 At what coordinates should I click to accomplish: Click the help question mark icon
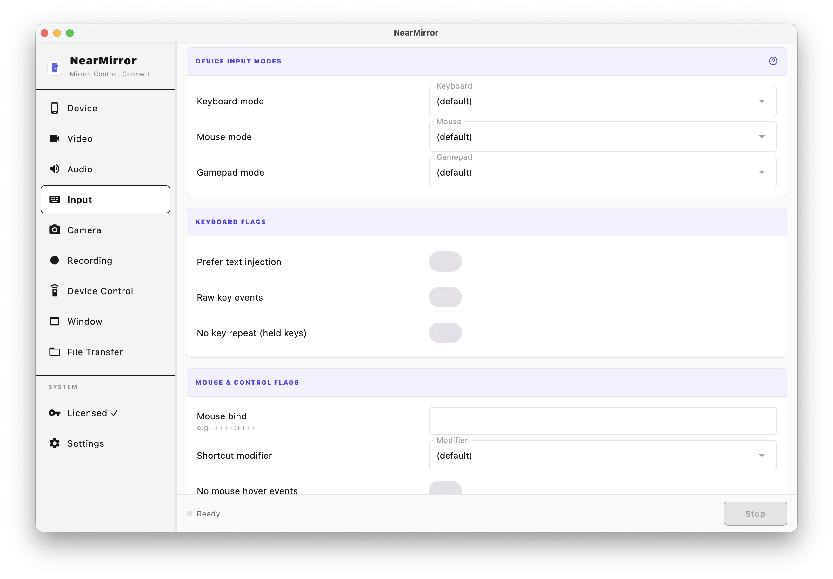click(773, 61)
